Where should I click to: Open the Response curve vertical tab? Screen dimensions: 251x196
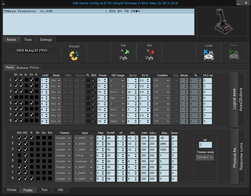point(241,156)
